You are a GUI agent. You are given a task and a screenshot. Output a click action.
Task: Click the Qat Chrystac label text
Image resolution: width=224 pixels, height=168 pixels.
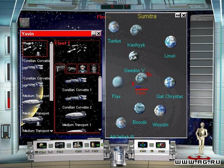[x=170, y=97]
